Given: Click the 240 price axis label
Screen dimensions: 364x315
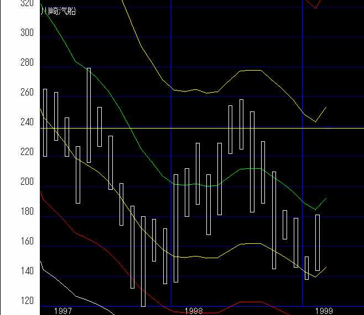Looking at the screenshot, I should click(x=27, y=122).
